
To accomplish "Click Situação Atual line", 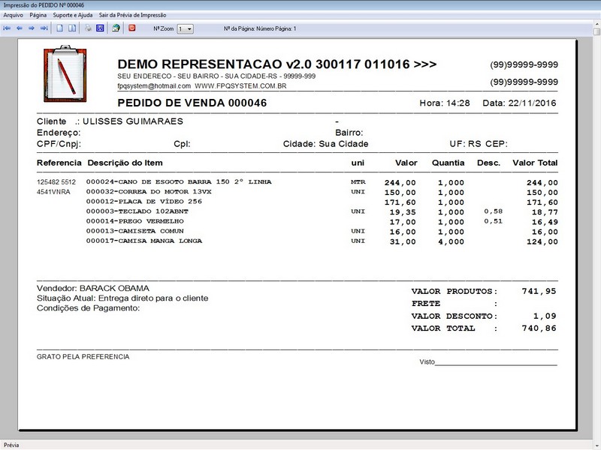I will (x=122, y=298).
